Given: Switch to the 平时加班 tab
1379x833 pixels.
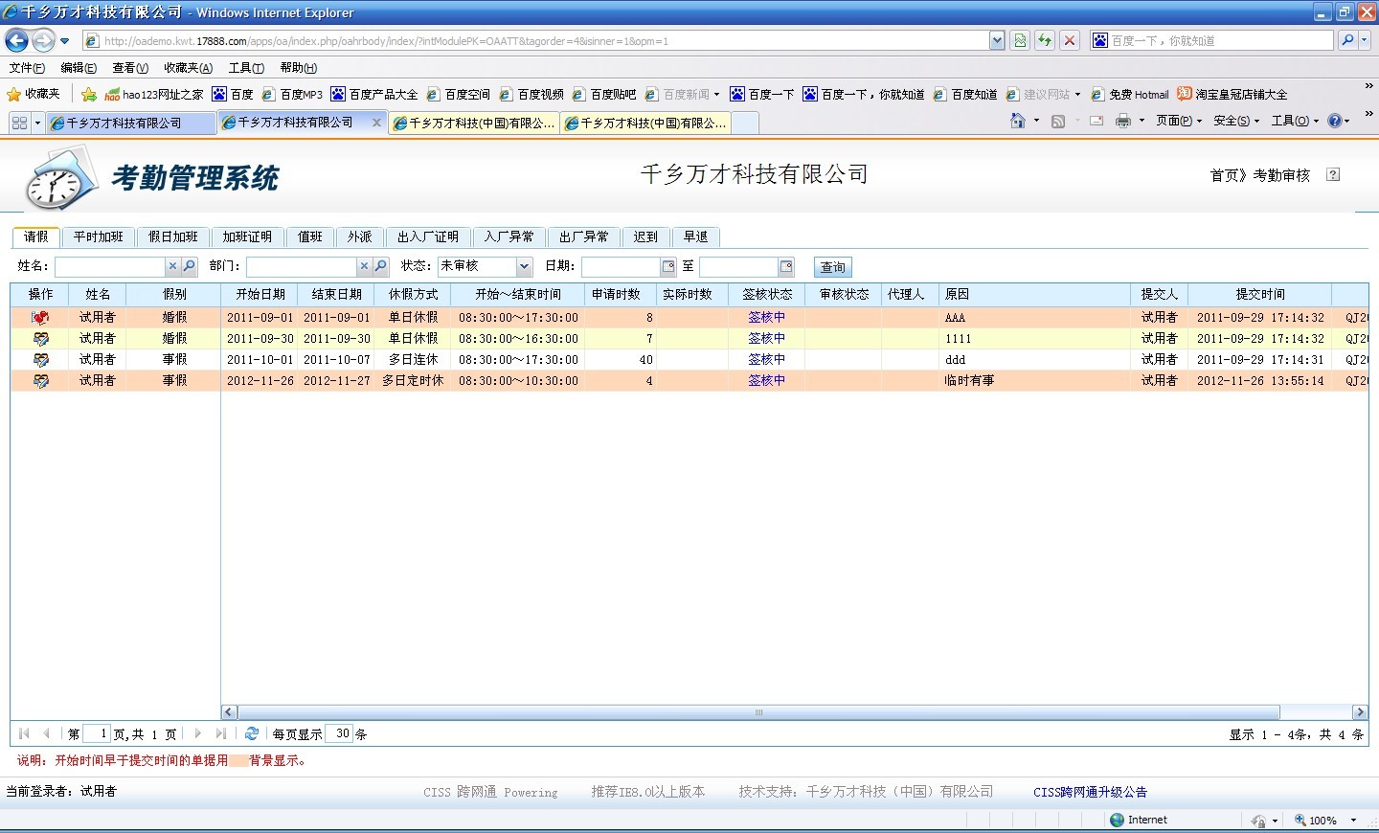Looking at the screenshot, I should click(x=99, y=236).
